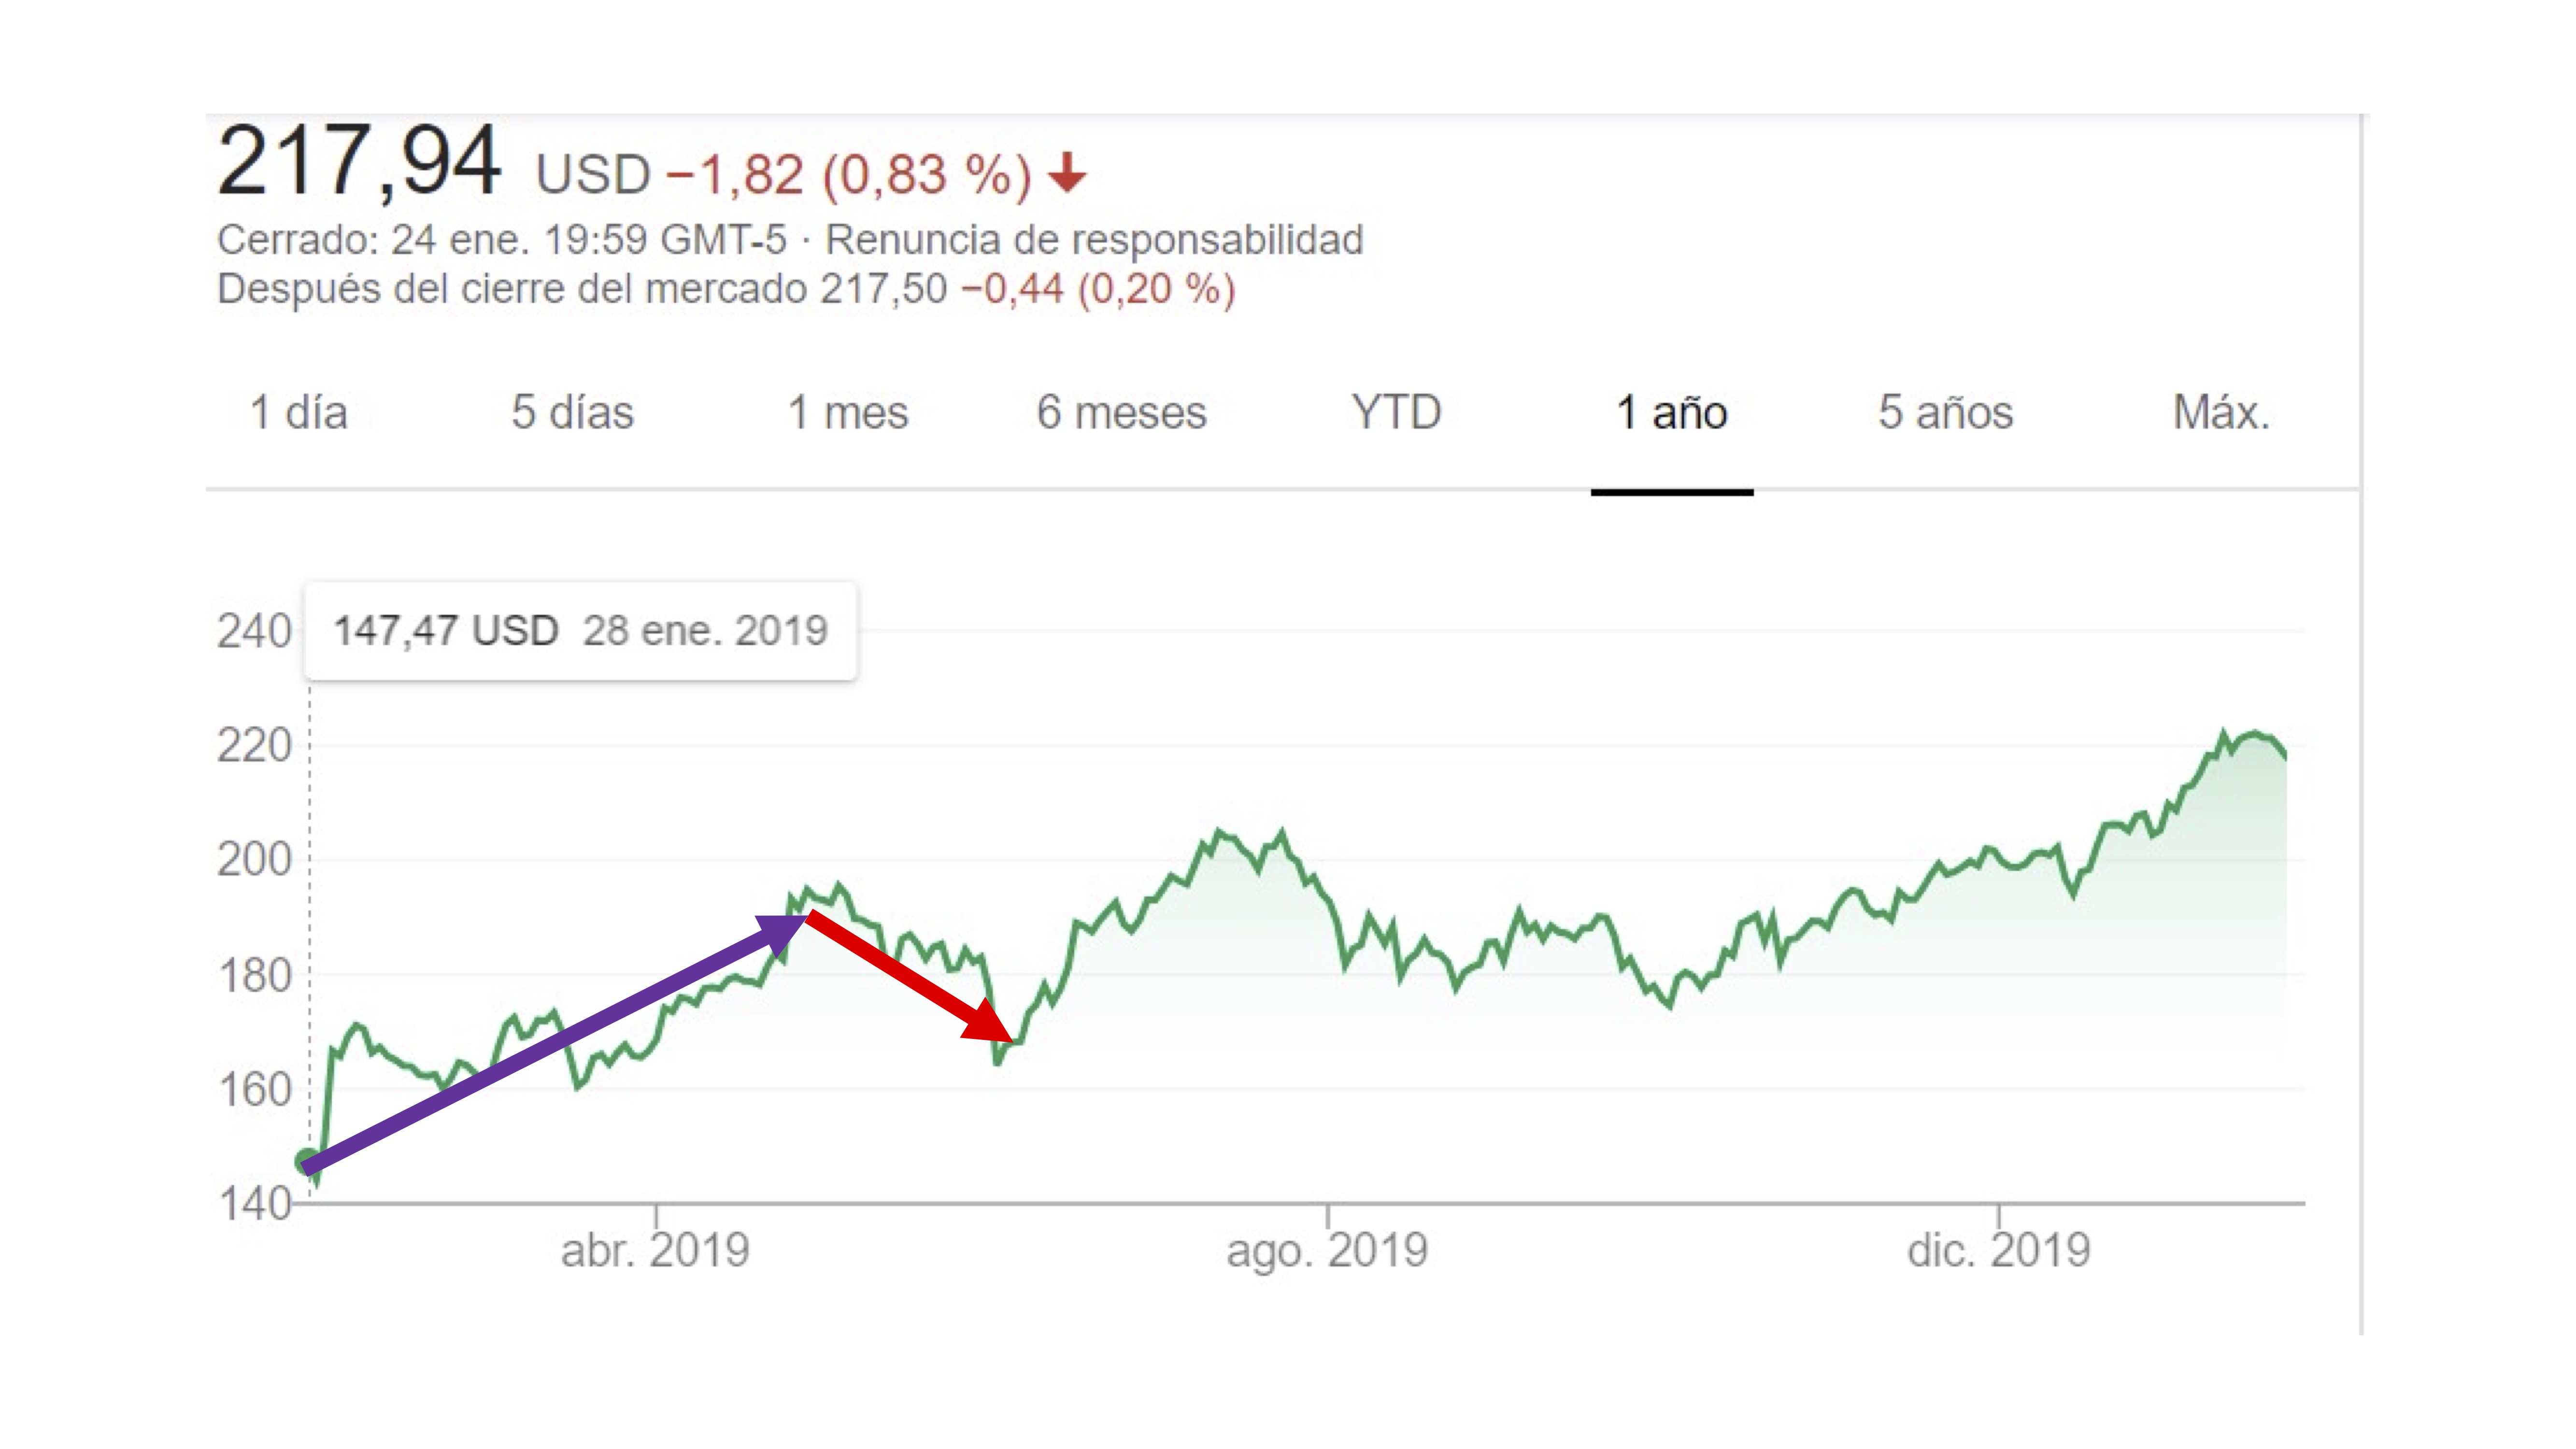
Task: Click the 1 año tab
Action: pos(1671,413)
